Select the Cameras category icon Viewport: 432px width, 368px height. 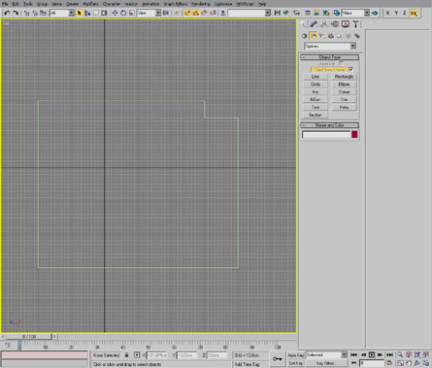click(x=330, y=36)
